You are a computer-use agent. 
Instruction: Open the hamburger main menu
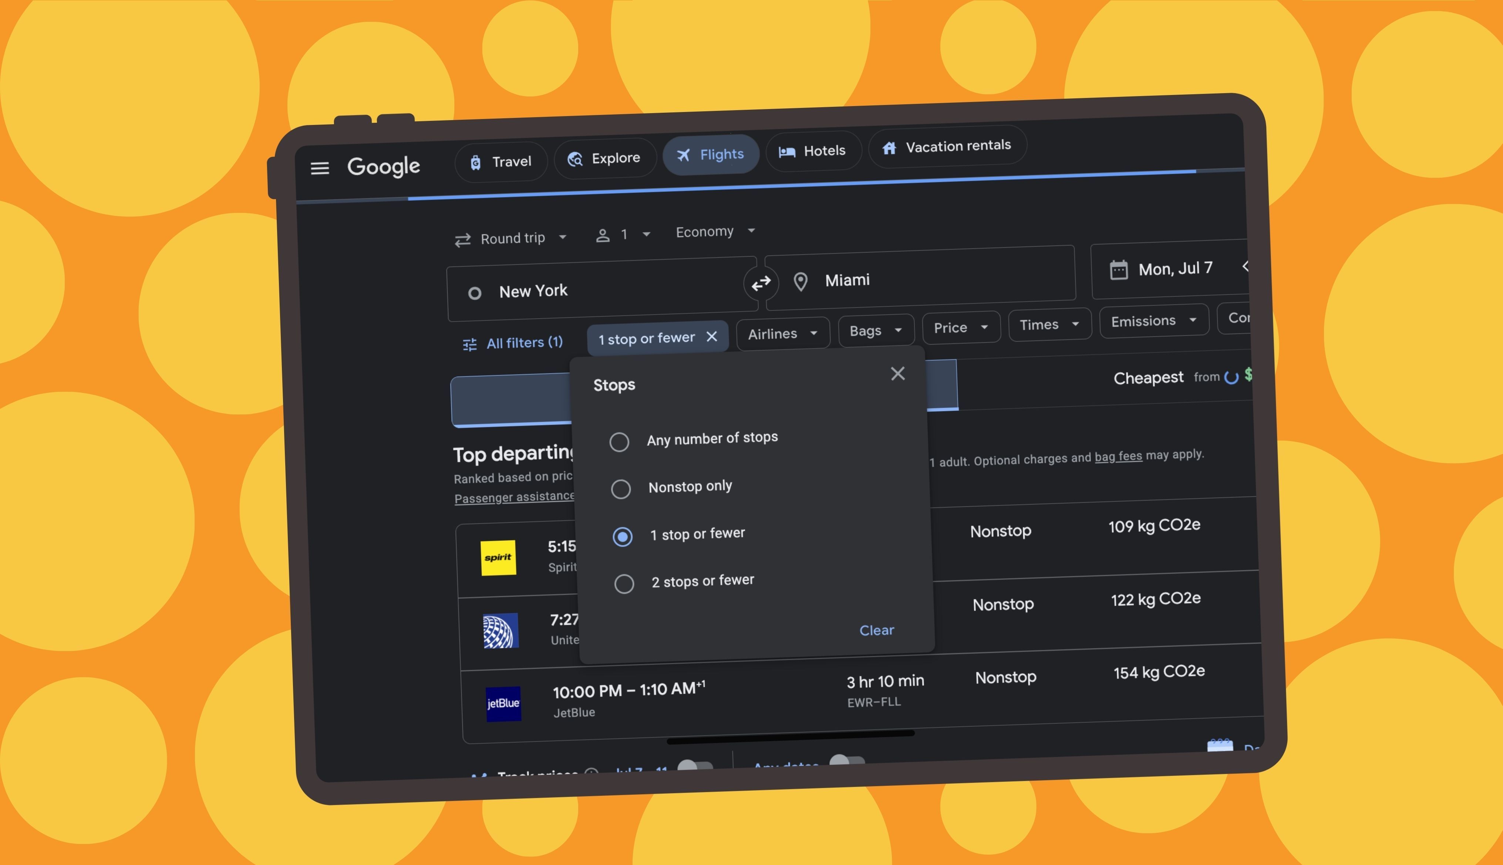pyautogui.click(x=320, y=168)
